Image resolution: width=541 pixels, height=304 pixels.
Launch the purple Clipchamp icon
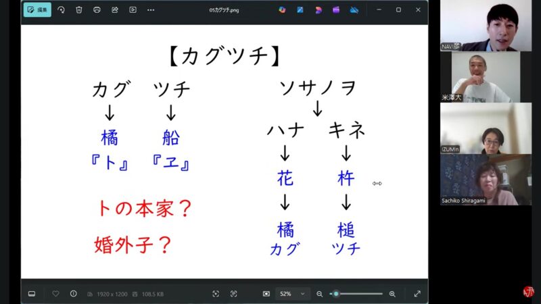[x=336, y=10]
